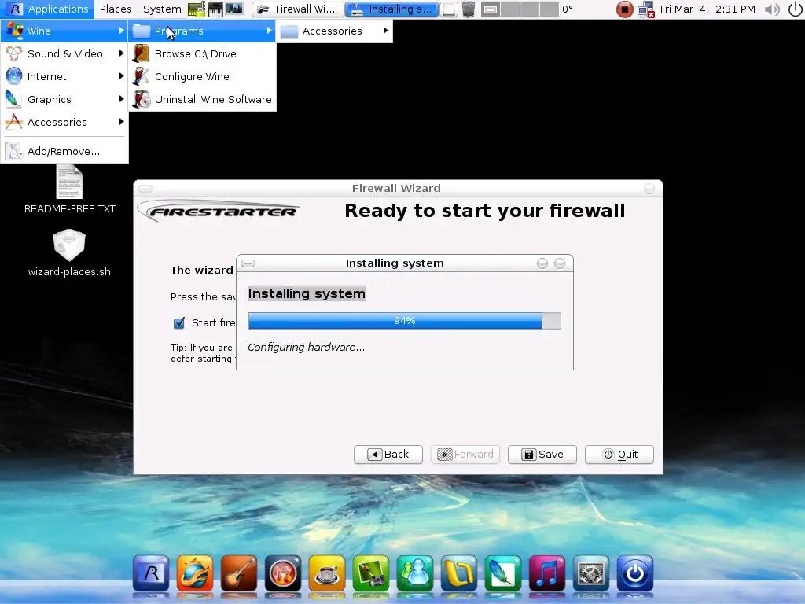
Task: Expand Accessories in Applications menu
Action: (x=64, y=122)
